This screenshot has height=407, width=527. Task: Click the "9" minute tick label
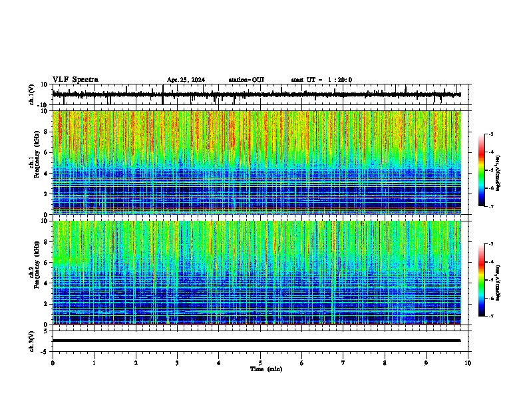(x=426, y=363)
